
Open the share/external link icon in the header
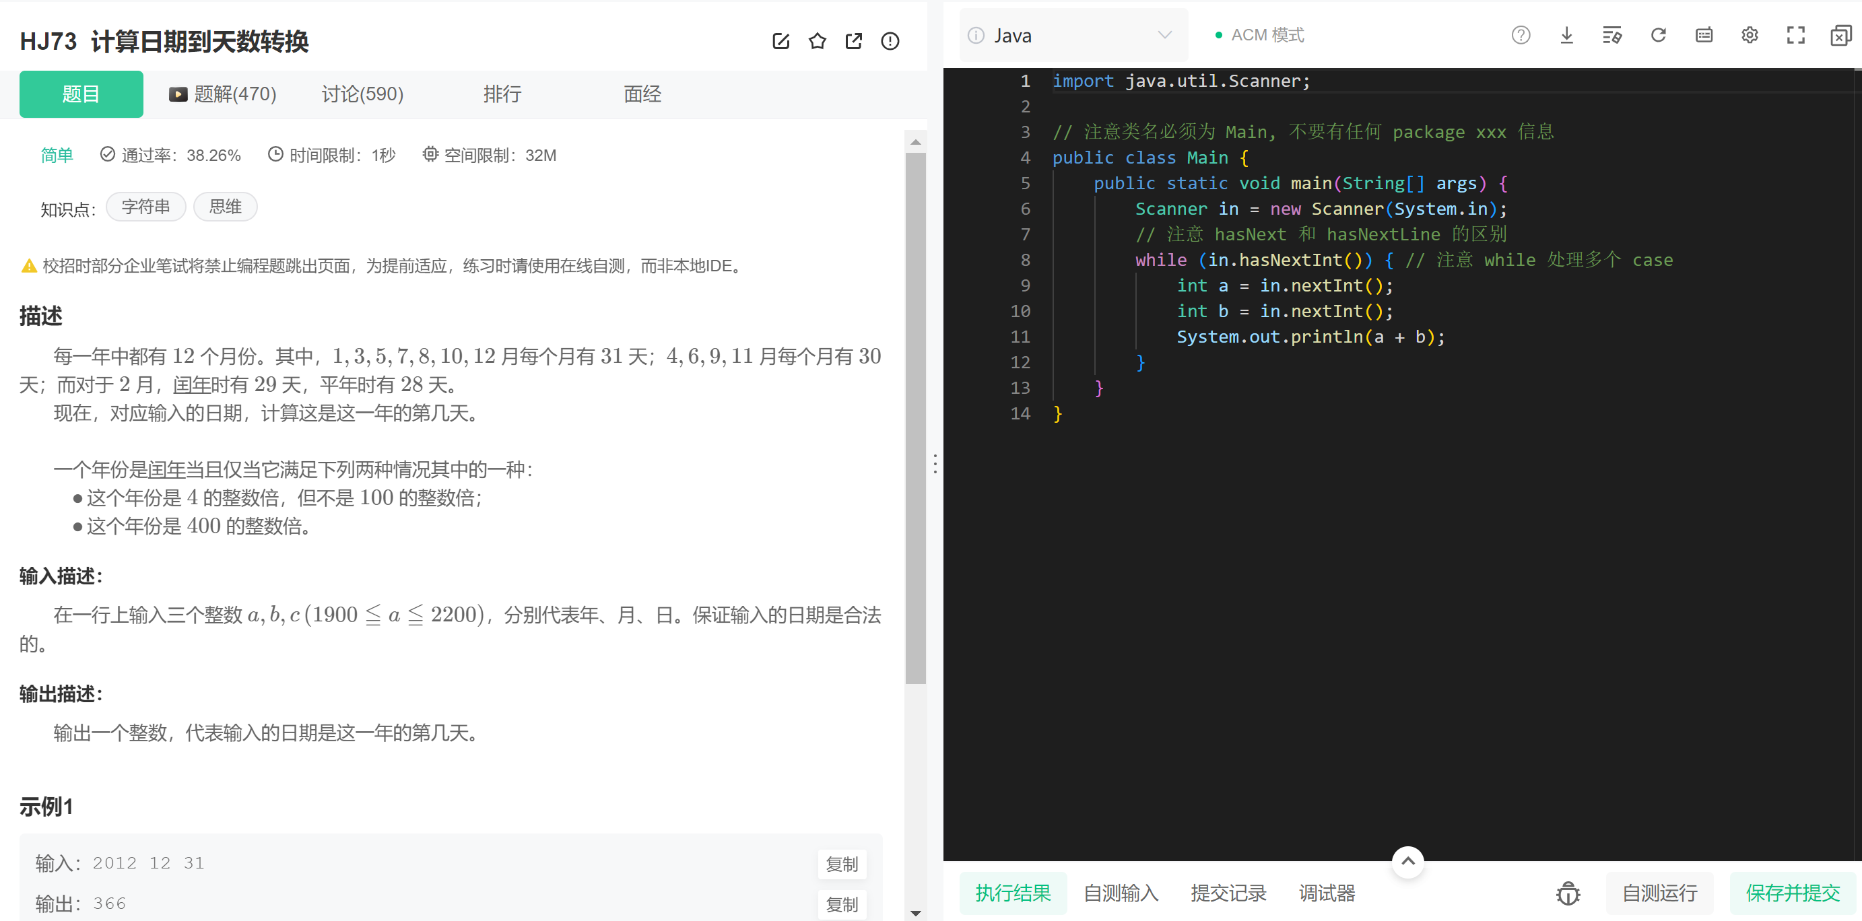854,41
